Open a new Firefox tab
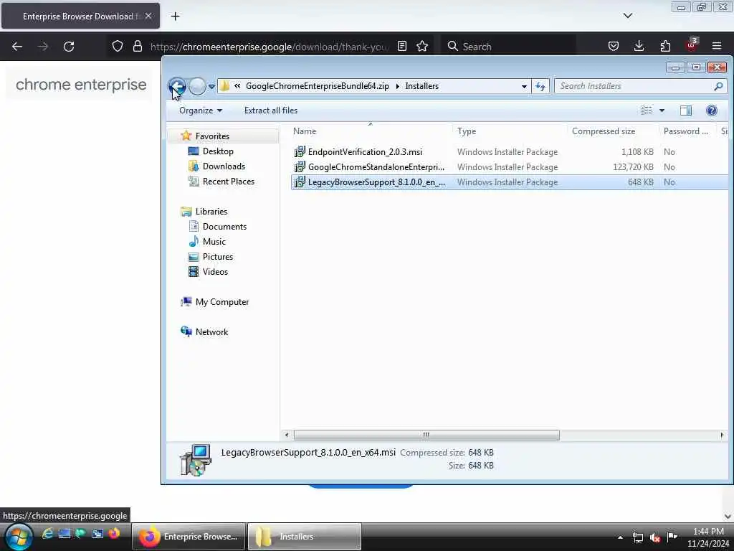 click(x=175, y=17)
